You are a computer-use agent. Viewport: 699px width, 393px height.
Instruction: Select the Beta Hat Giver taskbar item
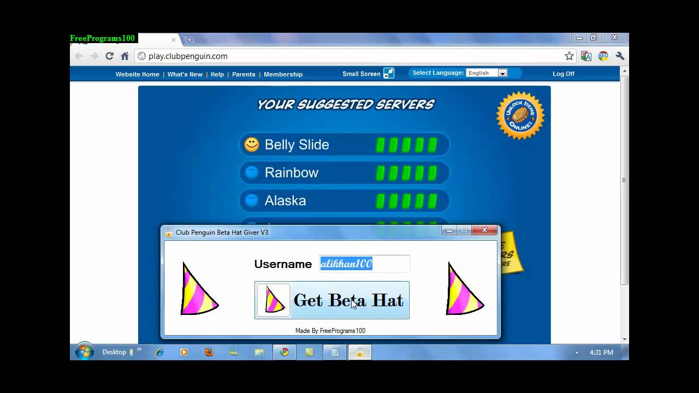tap(360, 352)
